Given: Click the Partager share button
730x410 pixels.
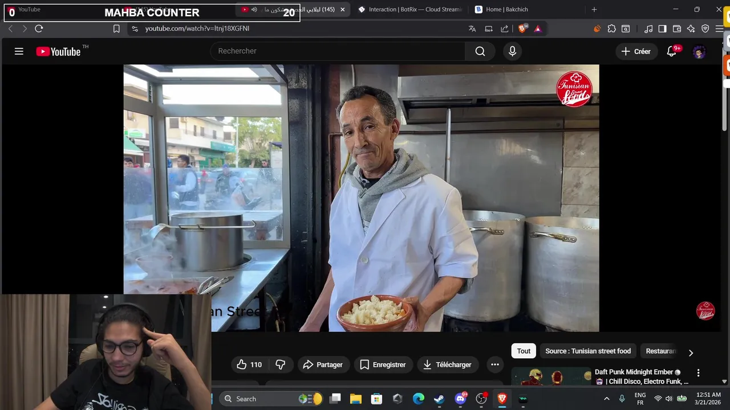Looking at the screenshot, I should 323,364.
